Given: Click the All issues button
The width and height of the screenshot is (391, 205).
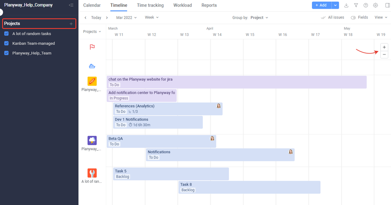Looking at the screenshot, I should [333, 18].
